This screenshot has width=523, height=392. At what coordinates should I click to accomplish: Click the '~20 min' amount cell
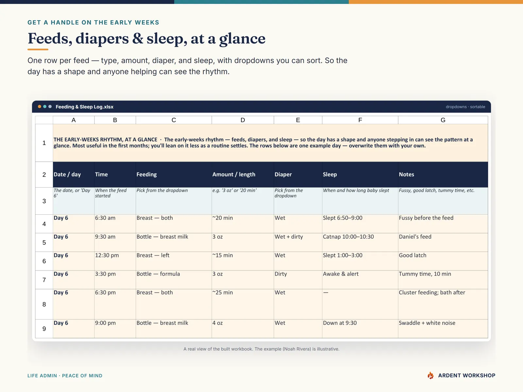pos(243,224)
